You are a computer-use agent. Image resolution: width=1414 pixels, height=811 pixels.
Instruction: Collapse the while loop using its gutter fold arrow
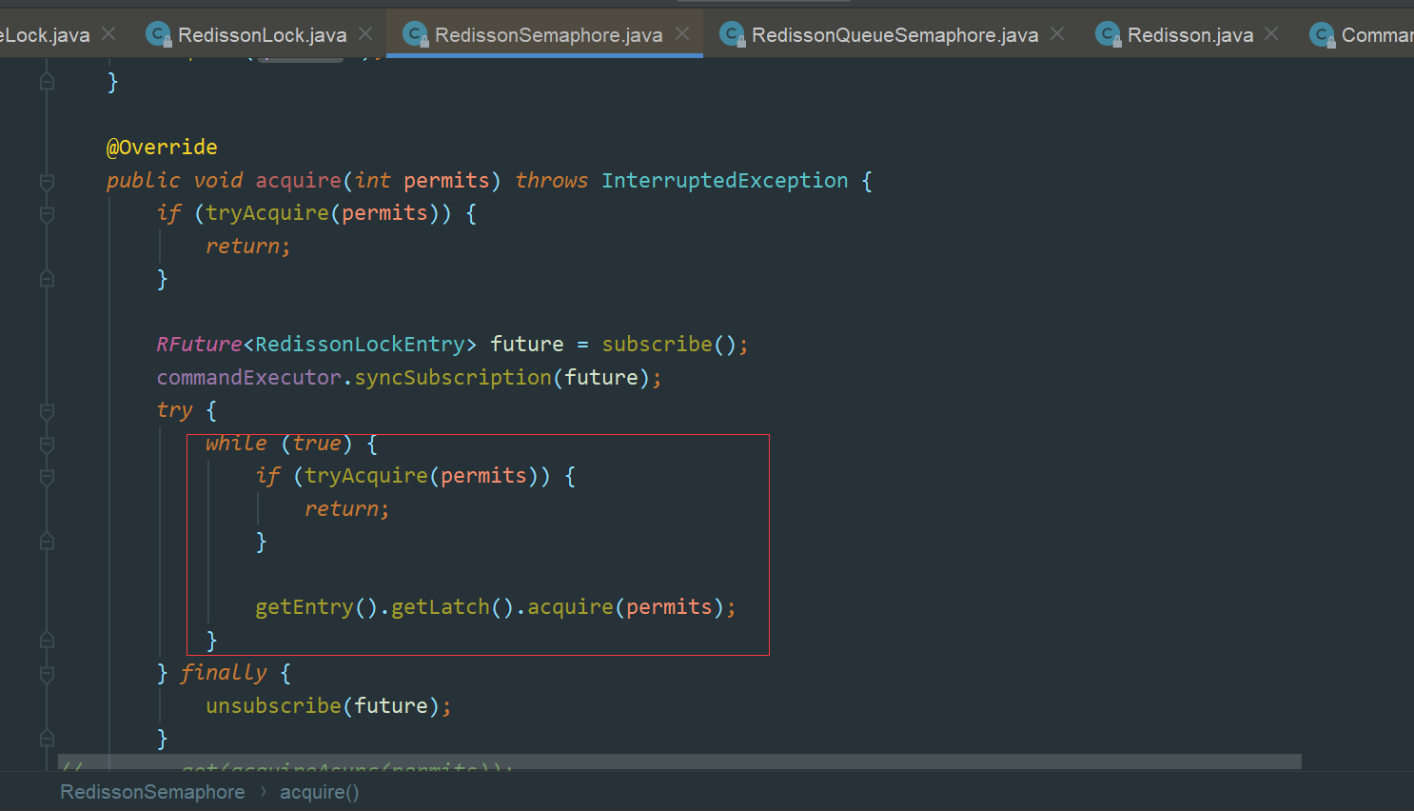pyautogui.click(x=47, y=445)
